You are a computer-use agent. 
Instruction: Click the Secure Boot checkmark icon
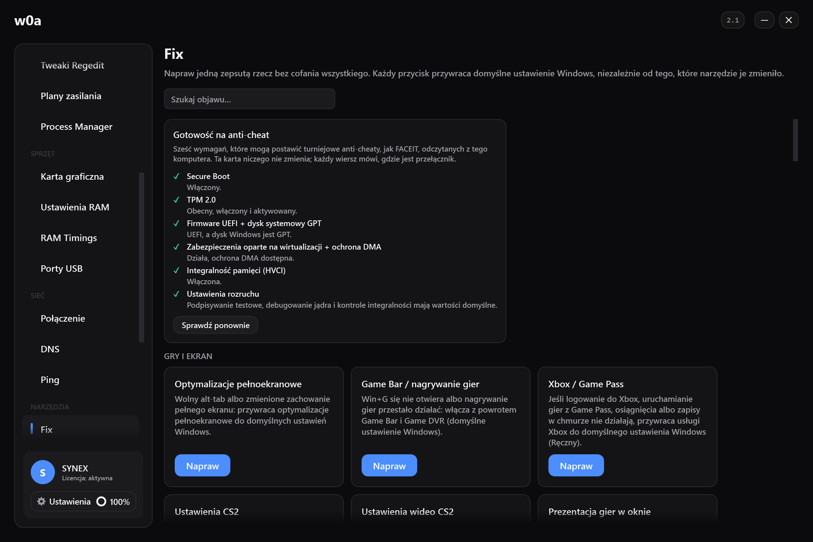(177, 176)
